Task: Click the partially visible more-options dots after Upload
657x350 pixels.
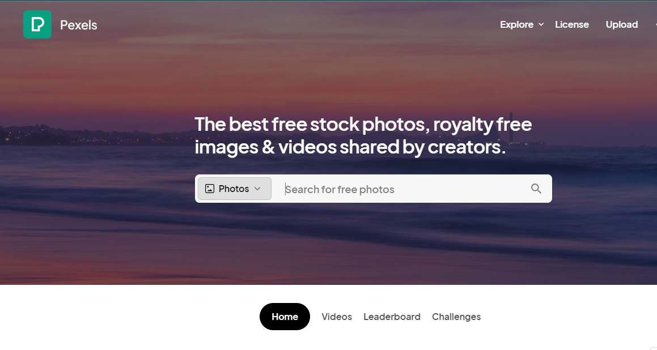Action: tap(655, 25)
